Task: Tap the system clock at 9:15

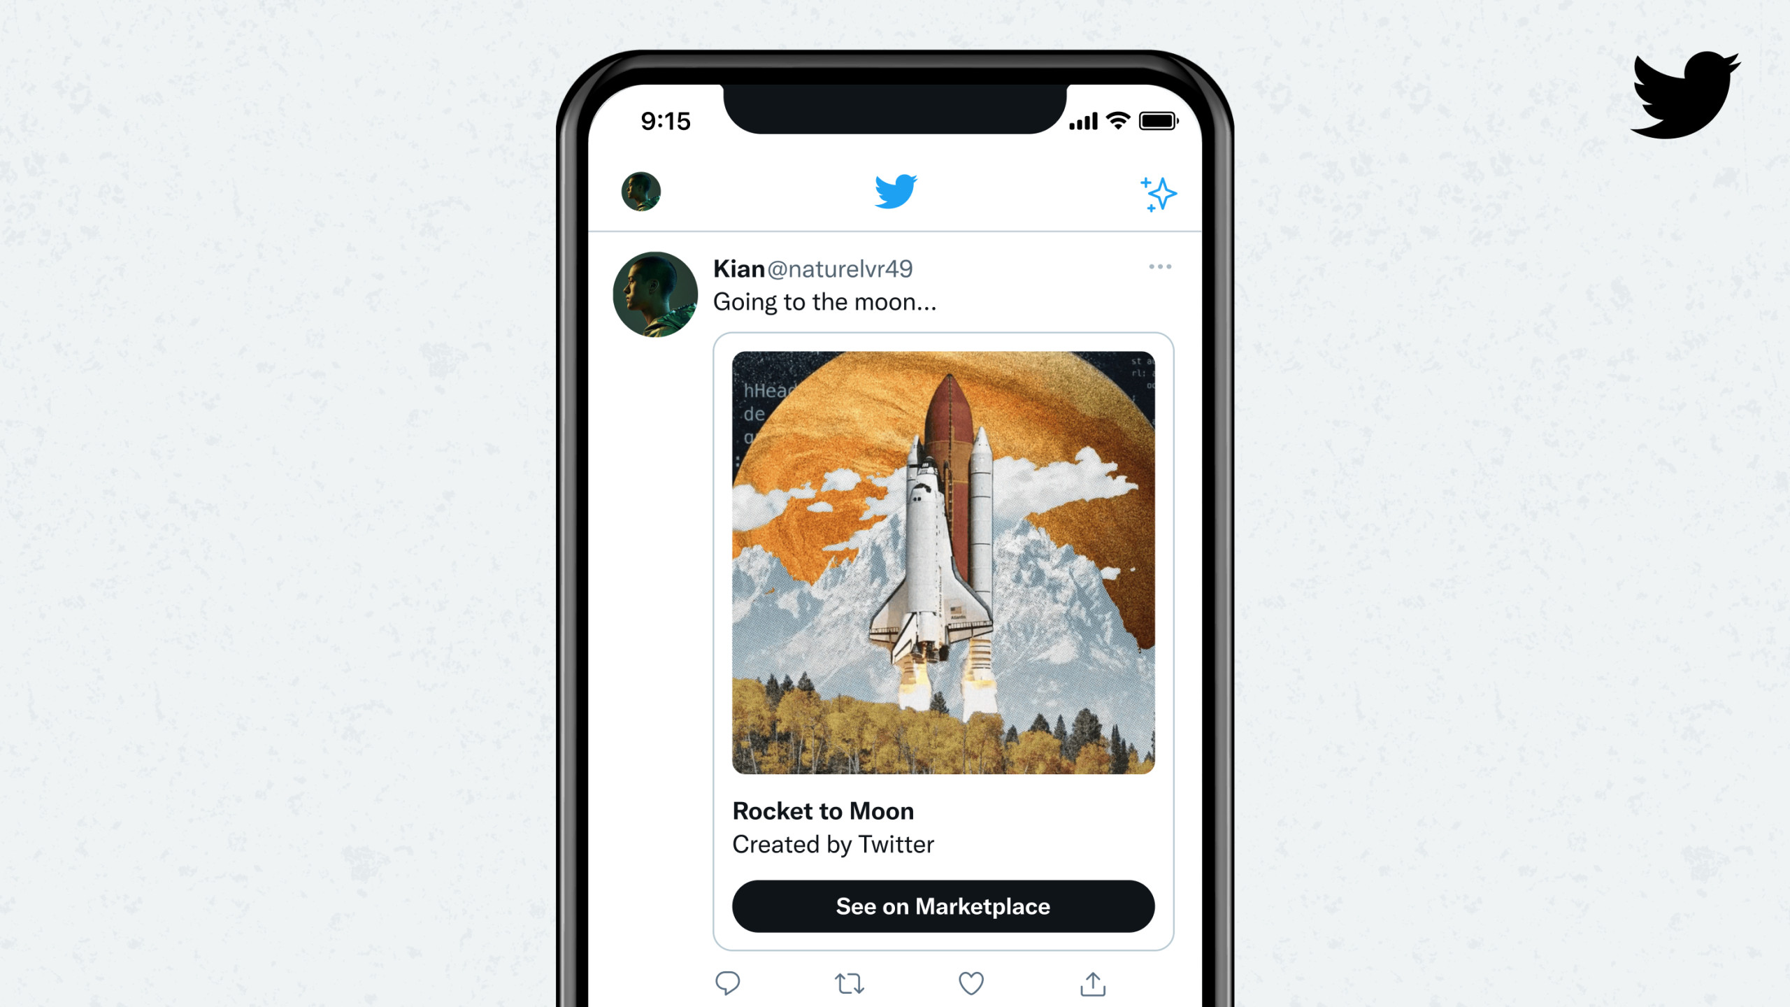Action: [x=666, y=118]
